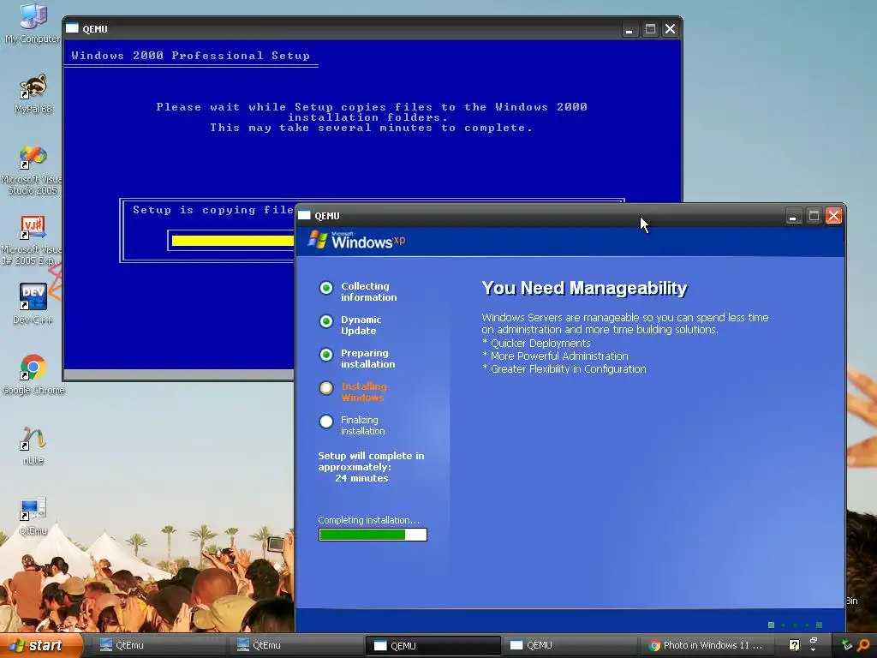The image size is (877, 658).
Task: Switch to the second QtEmu taskbar button
Action: point(295,645)
